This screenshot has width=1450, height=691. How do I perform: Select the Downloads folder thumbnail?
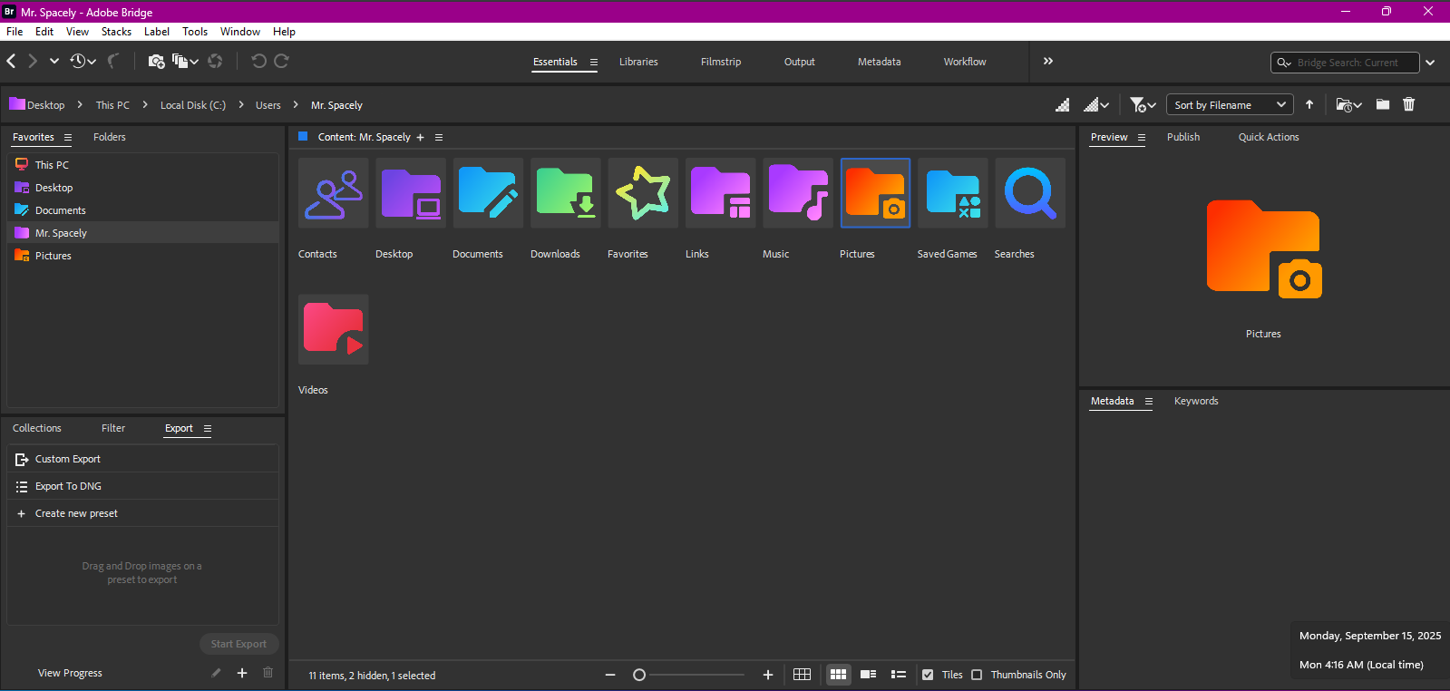click(x=566, y=193)
